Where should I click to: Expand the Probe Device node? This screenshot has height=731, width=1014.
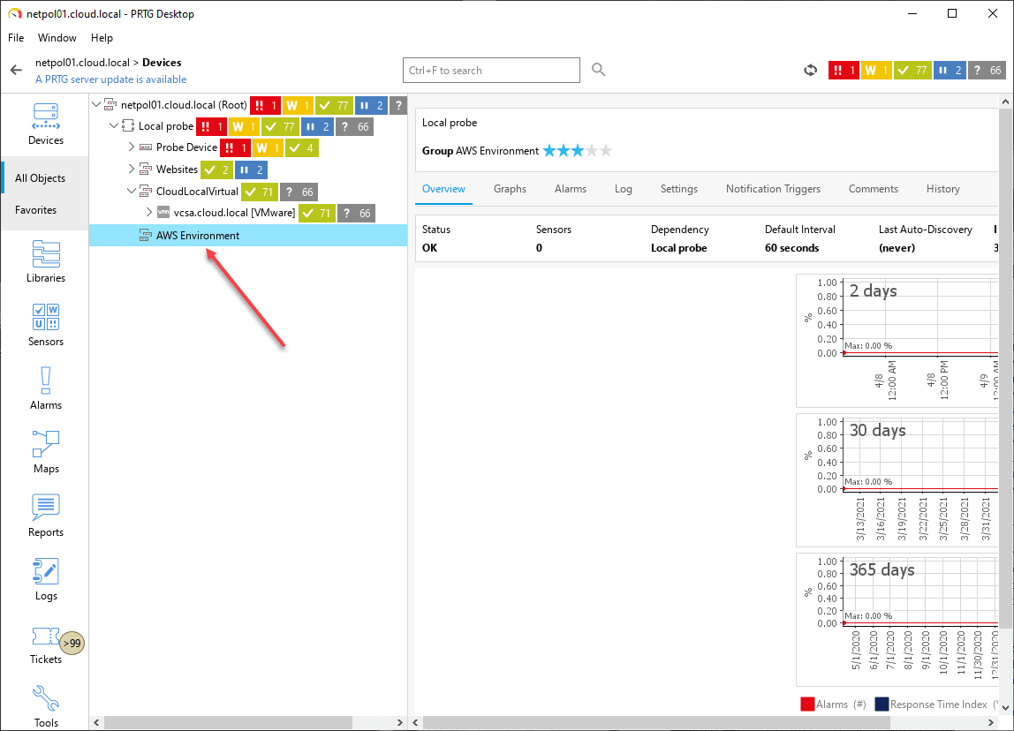[132, 147]
